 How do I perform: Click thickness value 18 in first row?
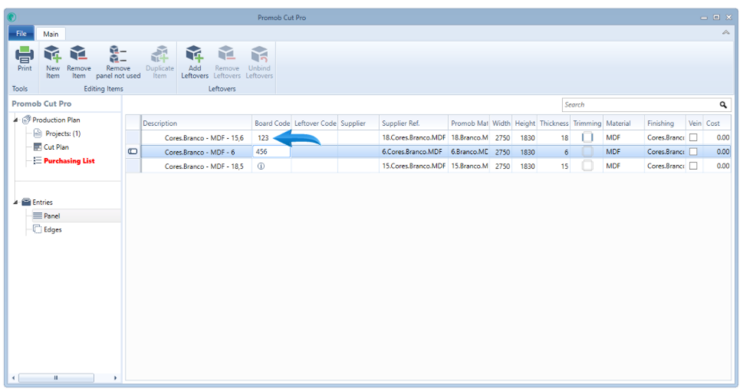pos(564,137)
